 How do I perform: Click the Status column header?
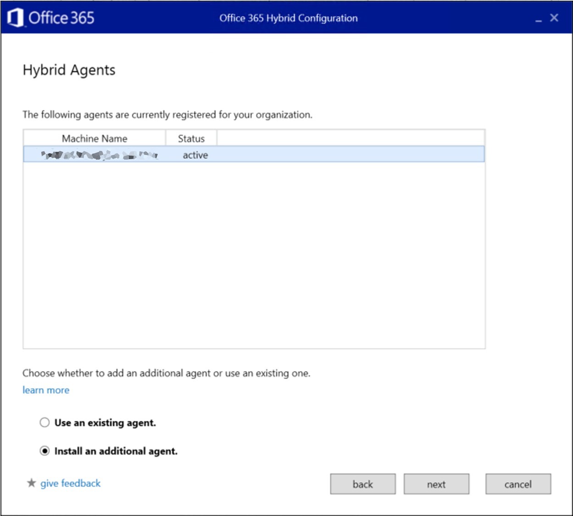(191, 139)
